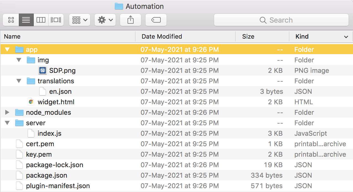Image resolution: width=353 pixels, height=192 pixels.
Task: Open the group-by arrangement dropdown
Action: coord(79,20)
